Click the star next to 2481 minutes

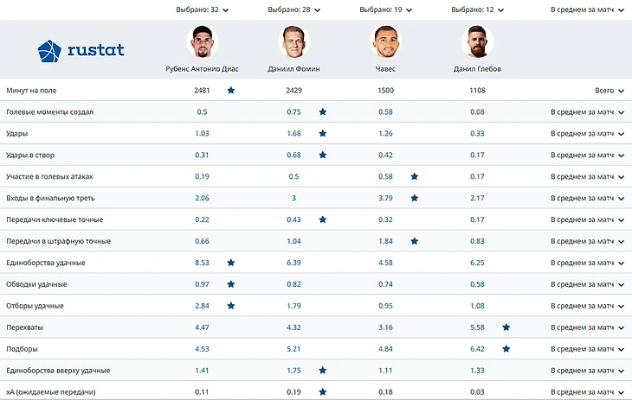[231, 90]
